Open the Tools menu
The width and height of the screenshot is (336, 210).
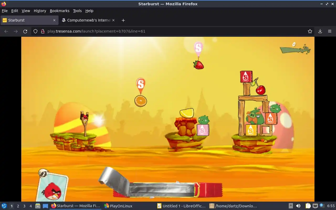click(77, 11)
